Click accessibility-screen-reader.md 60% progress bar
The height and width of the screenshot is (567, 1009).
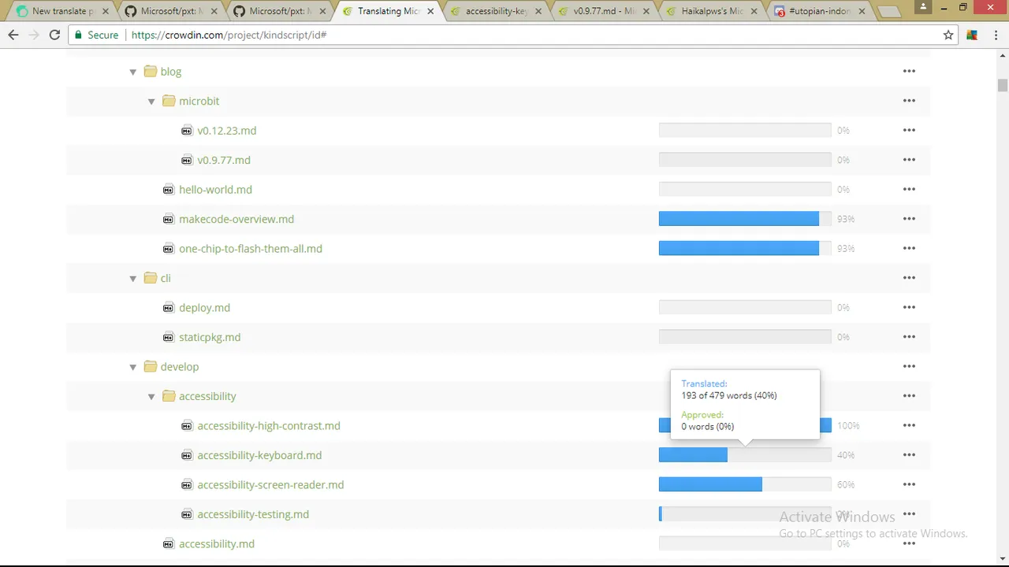745,484
